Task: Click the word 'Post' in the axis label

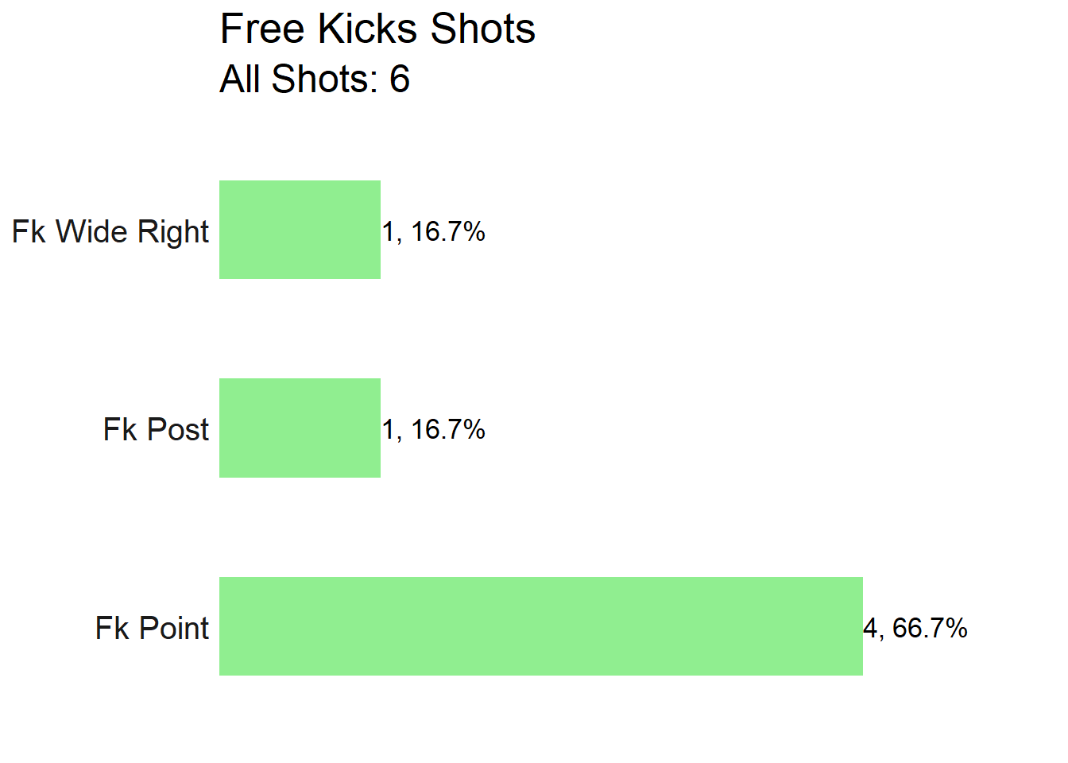Action: pyautogui.click(x=178, y=429)
